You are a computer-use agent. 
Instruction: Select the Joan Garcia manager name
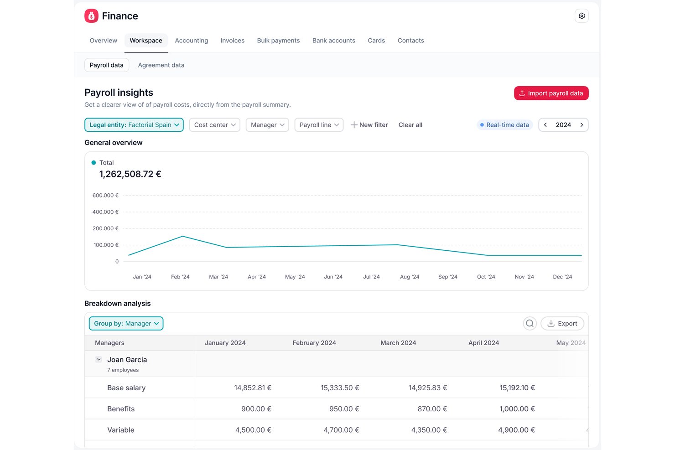click(x=127, y=360)
